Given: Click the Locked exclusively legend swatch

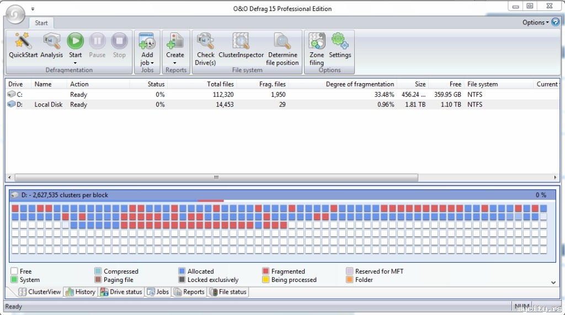Looking at the screenshot, I should pos(182,279).
